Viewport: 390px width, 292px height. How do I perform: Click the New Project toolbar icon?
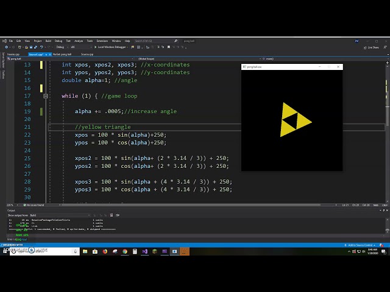pyautogui.click(x=19, y=47)
